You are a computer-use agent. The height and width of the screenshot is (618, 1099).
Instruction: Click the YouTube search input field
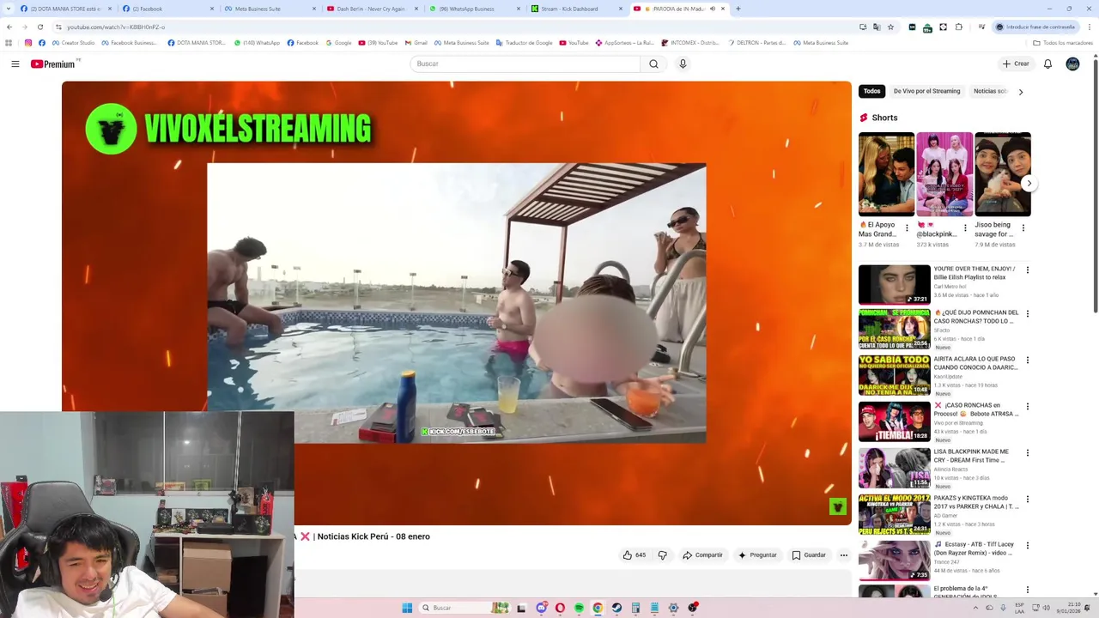[x=525, y=64]
